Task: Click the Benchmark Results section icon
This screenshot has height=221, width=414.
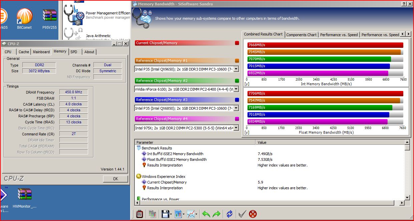Action: pos(139,148)
